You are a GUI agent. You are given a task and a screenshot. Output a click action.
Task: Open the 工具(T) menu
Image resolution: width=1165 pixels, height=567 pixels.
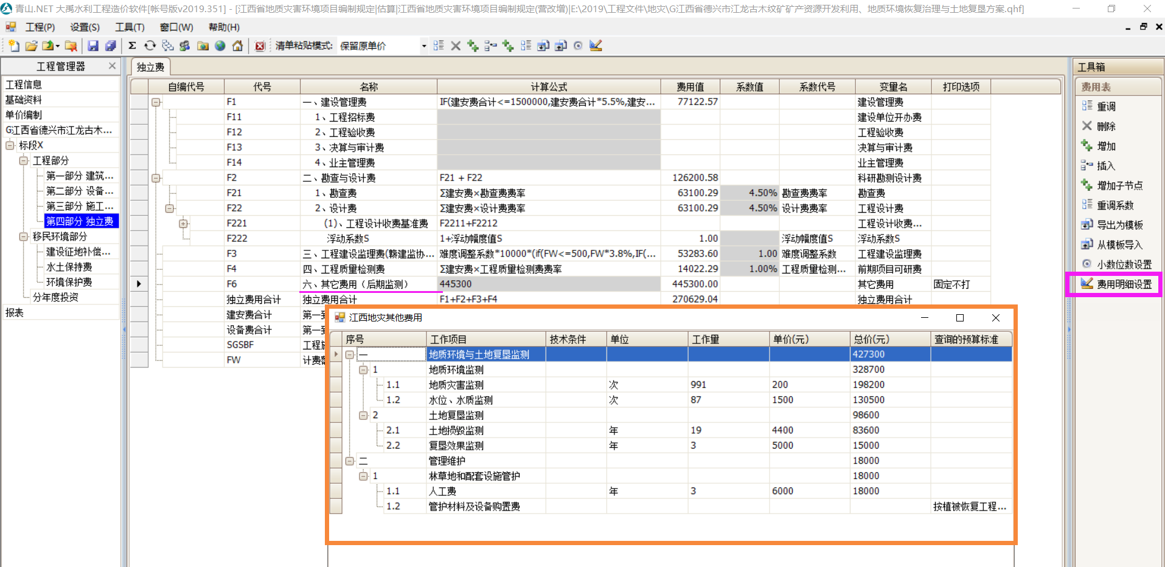click(130, 27)
